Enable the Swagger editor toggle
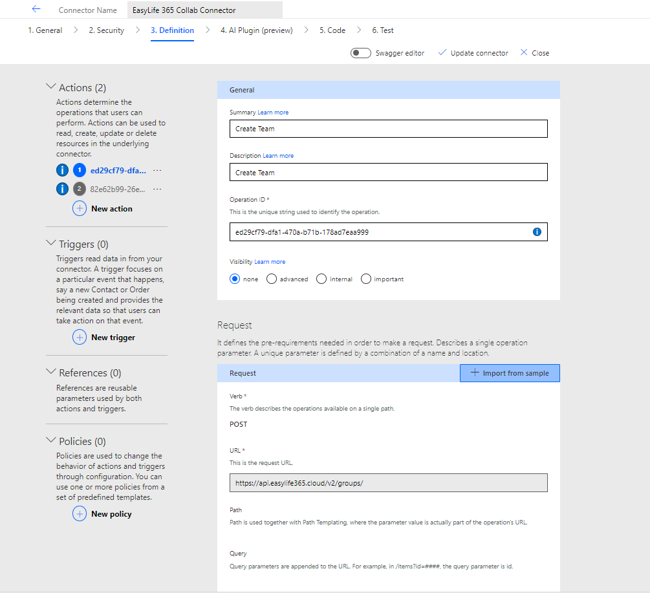 360,52
